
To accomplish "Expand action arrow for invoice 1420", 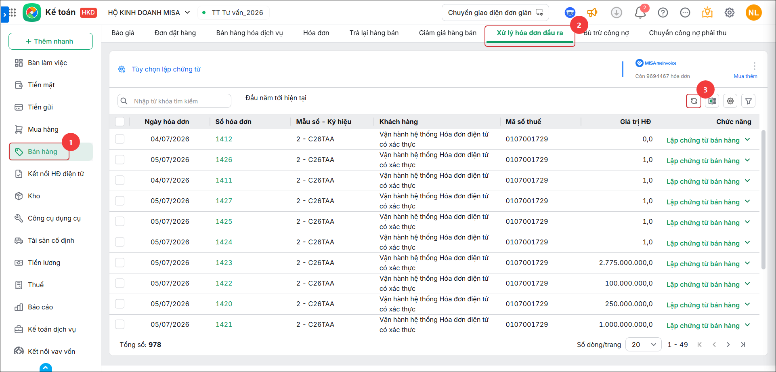I will click(747, 305).
